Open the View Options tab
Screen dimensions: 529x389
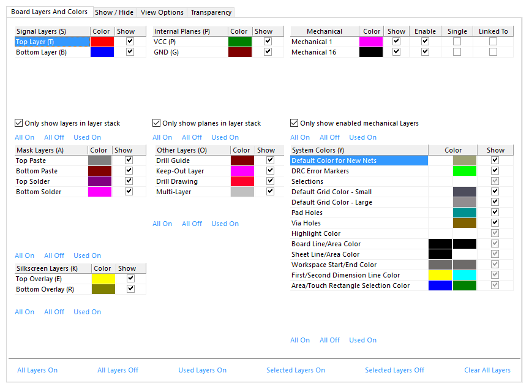coord(162,12)
